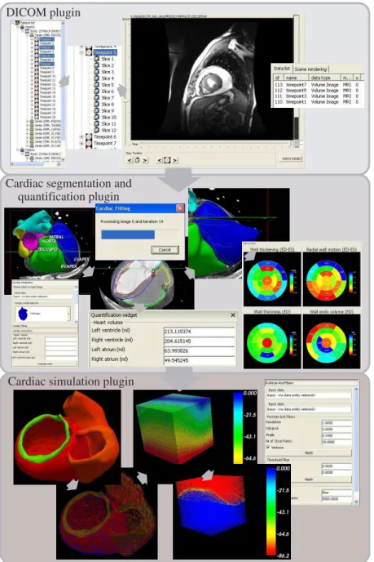Screen dimensions: 374x562
Task: Click the Angle input field
Action: [x=337, y=435]
